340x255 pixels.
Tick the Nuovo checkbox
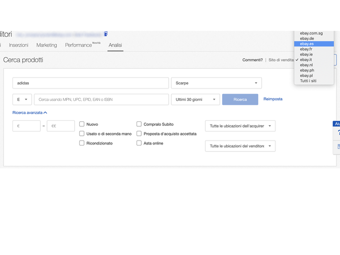point(82,124)
